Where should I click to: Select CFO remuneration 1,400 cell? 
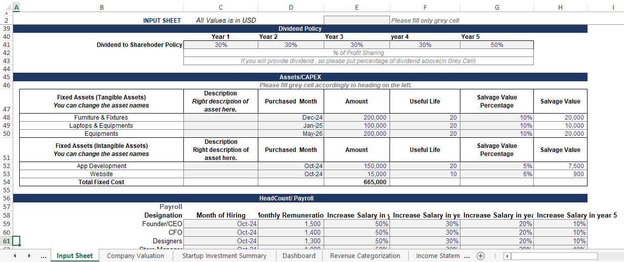click(291, 233)
